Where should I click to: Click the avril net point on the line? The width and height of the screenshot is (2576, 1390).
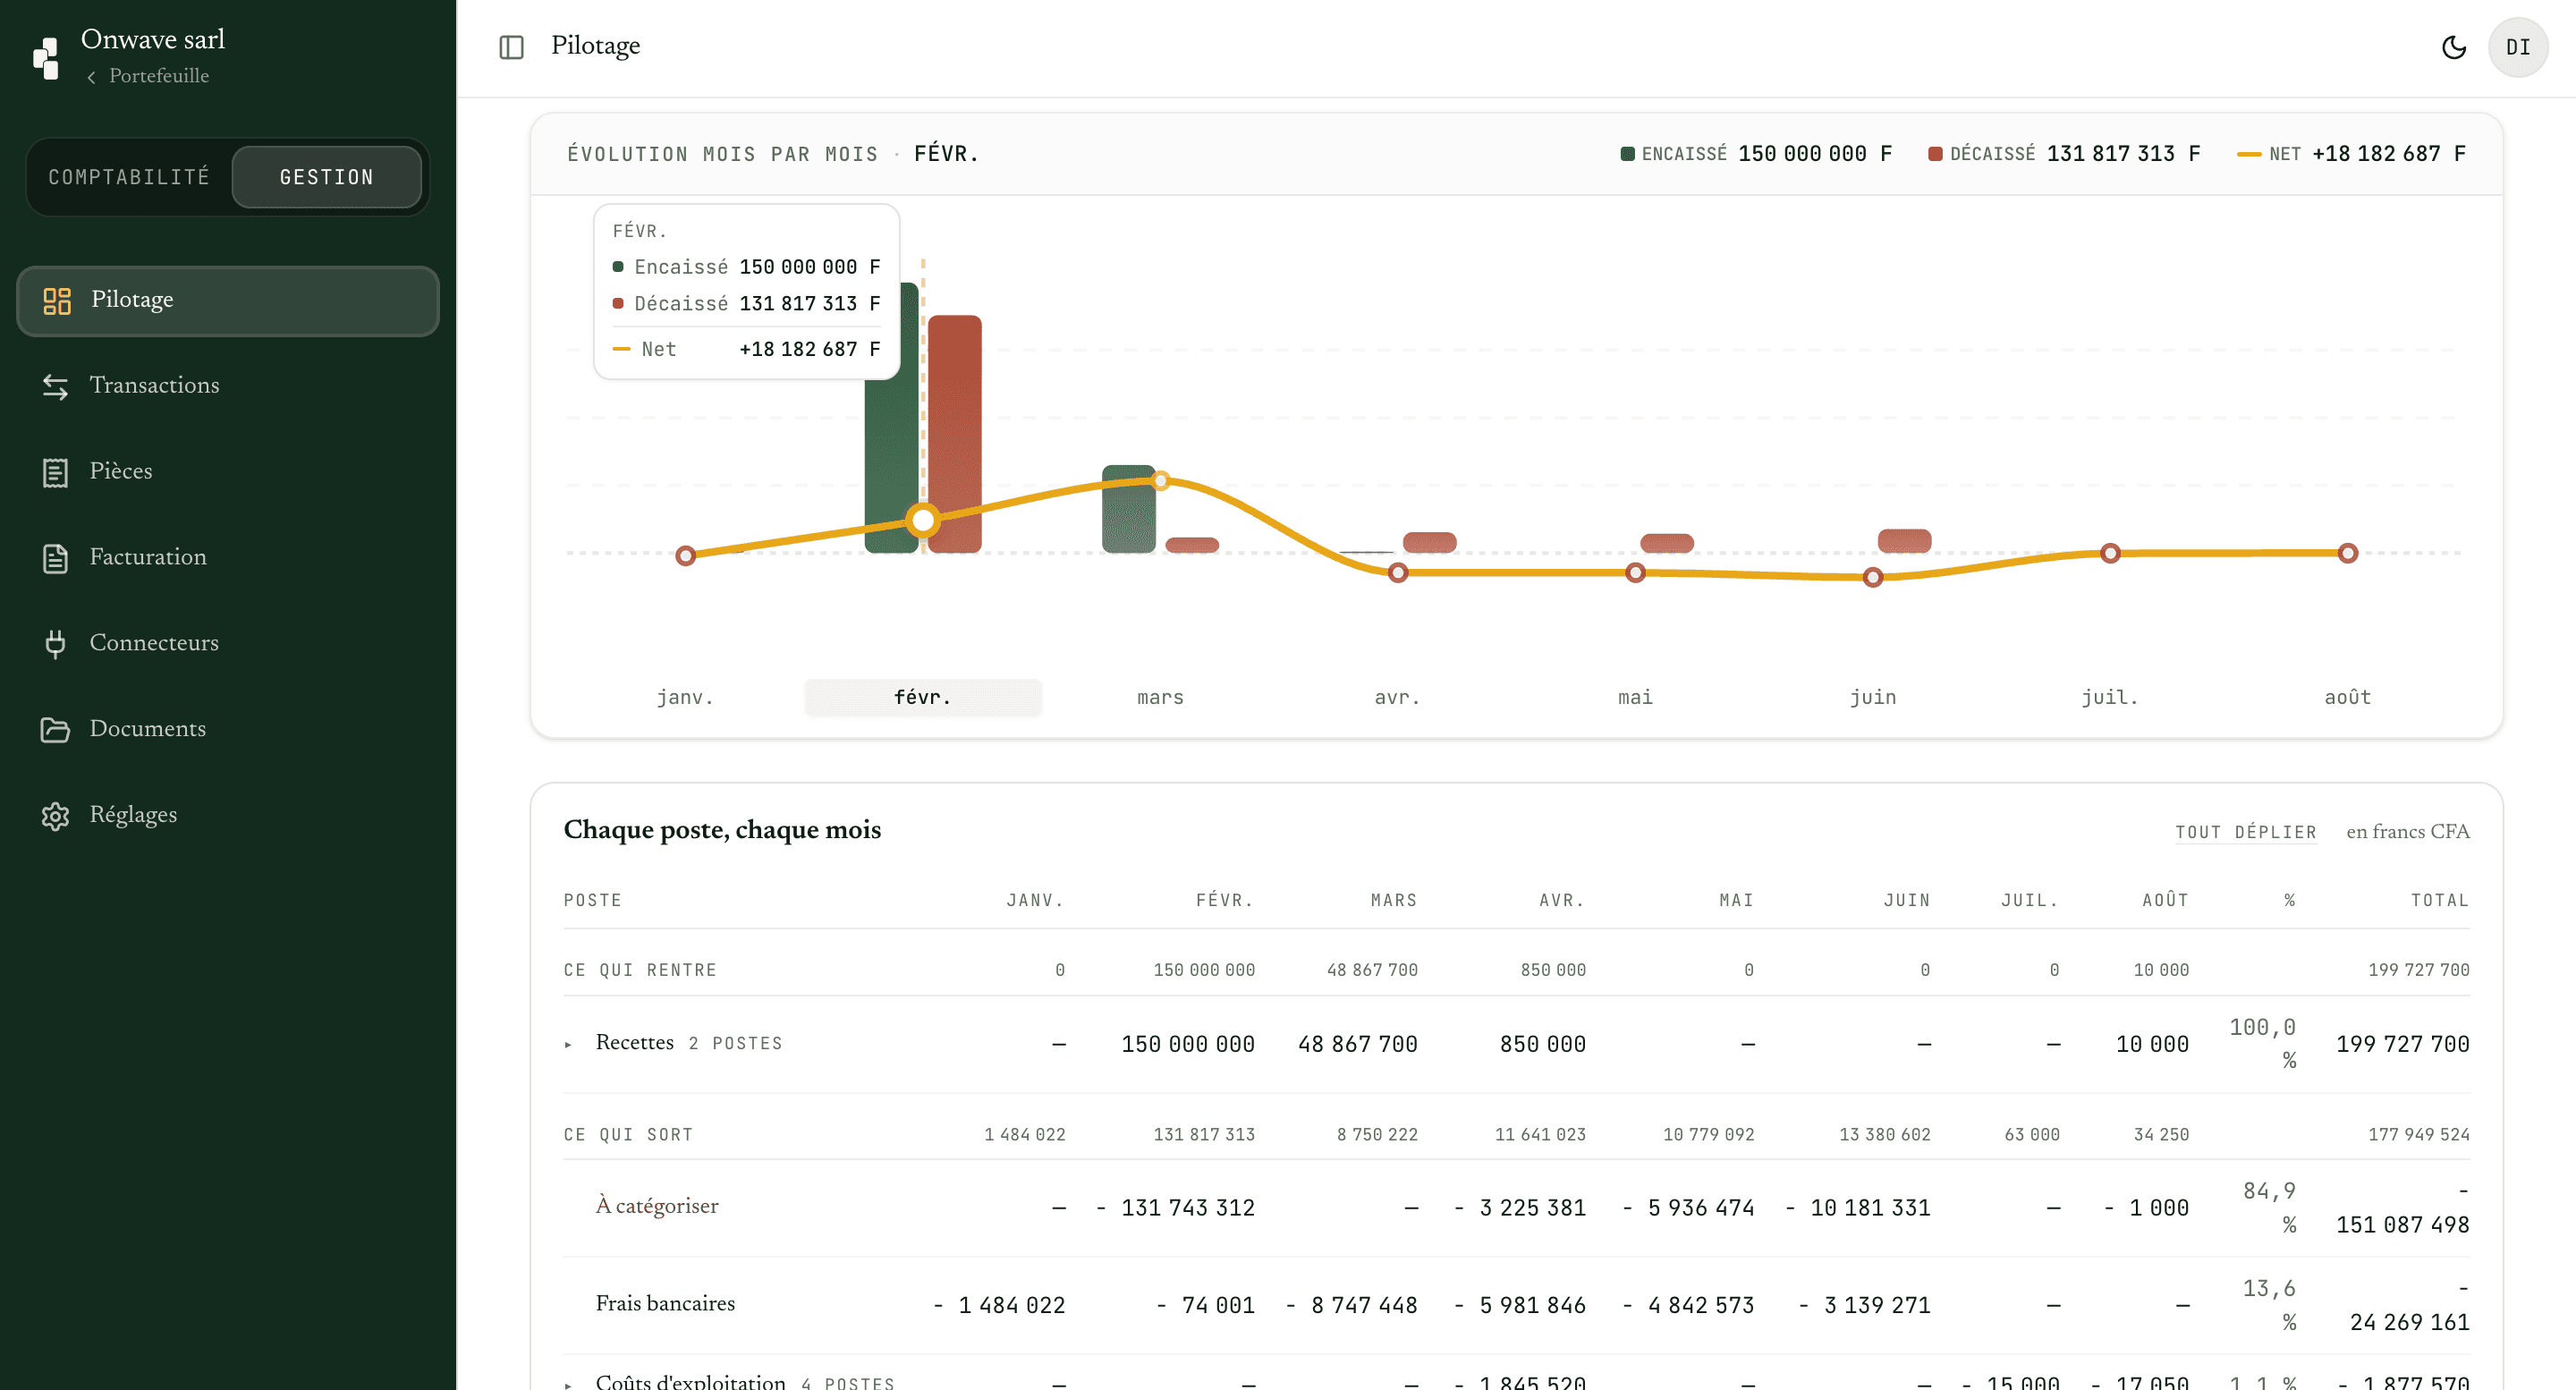pos(1398,573)
